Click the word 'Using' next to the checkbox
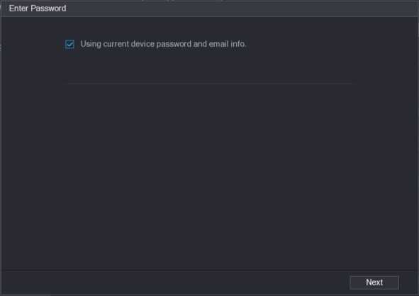This screenshot has height=296, width=419. pyautogui.click(x=91, y=44)
